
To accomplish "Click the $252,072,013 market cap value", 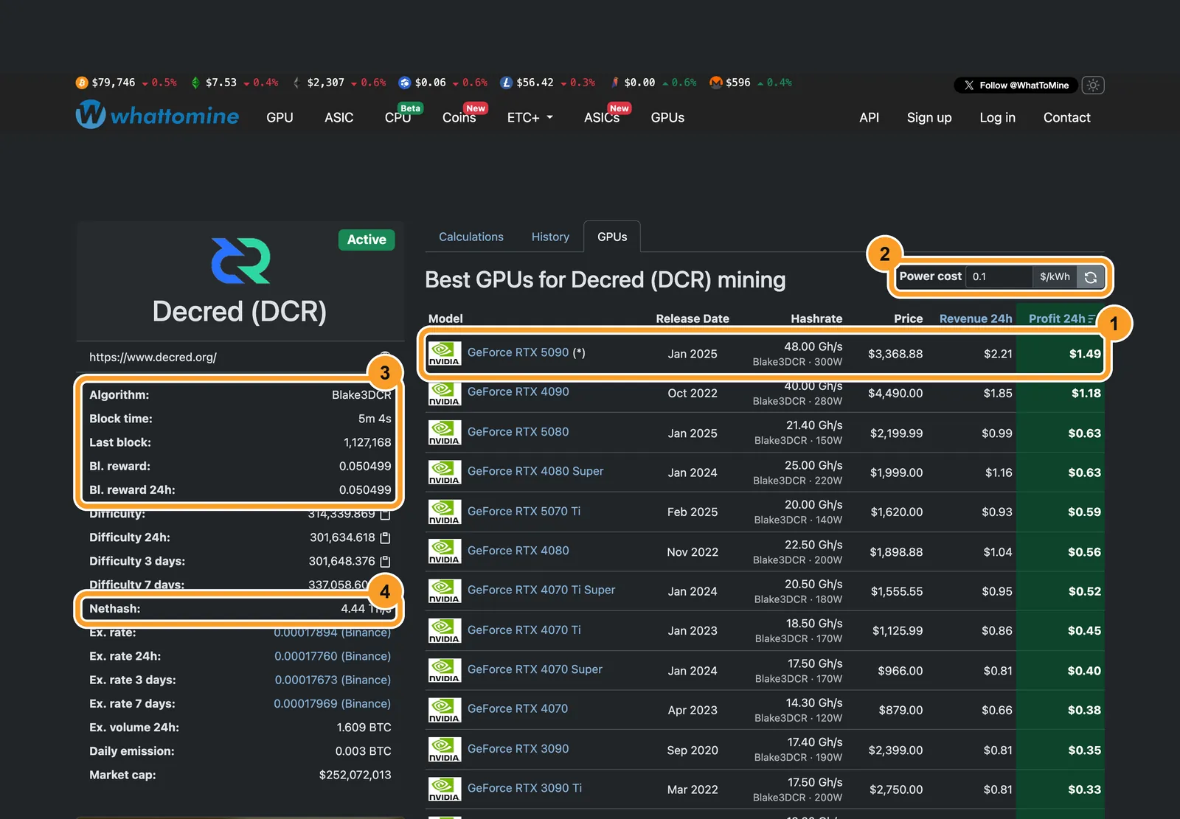I will pyautogui.click(x=355, y=775).
